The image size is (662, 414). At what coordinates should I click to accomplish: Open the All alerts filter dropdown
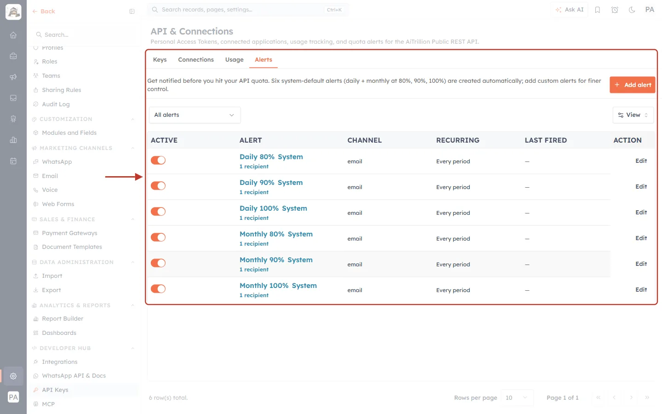(x=194, y=115)
